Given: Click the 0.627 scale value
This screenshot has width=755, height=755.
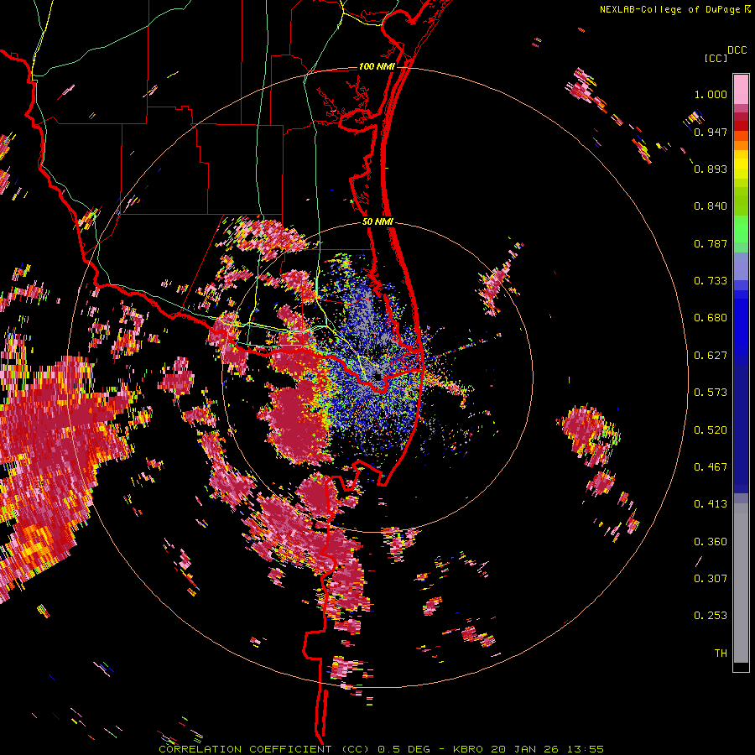Looking at the screenshot, I should tap(711, 356).
